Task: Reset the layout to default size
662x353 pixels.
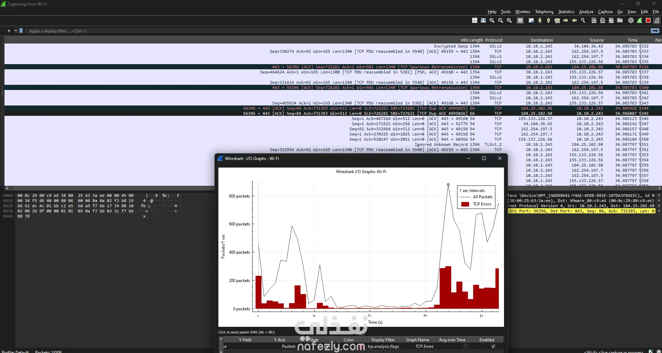Action: coord(475,20)
